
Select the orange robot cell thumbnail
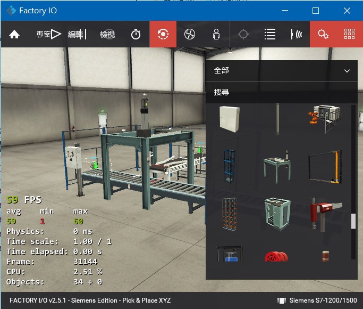(x=324, y=117)
